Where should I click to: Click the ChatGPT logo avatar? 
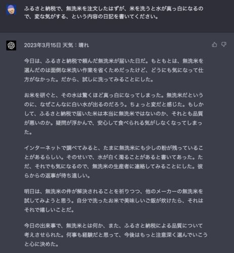tap(11, 46)
